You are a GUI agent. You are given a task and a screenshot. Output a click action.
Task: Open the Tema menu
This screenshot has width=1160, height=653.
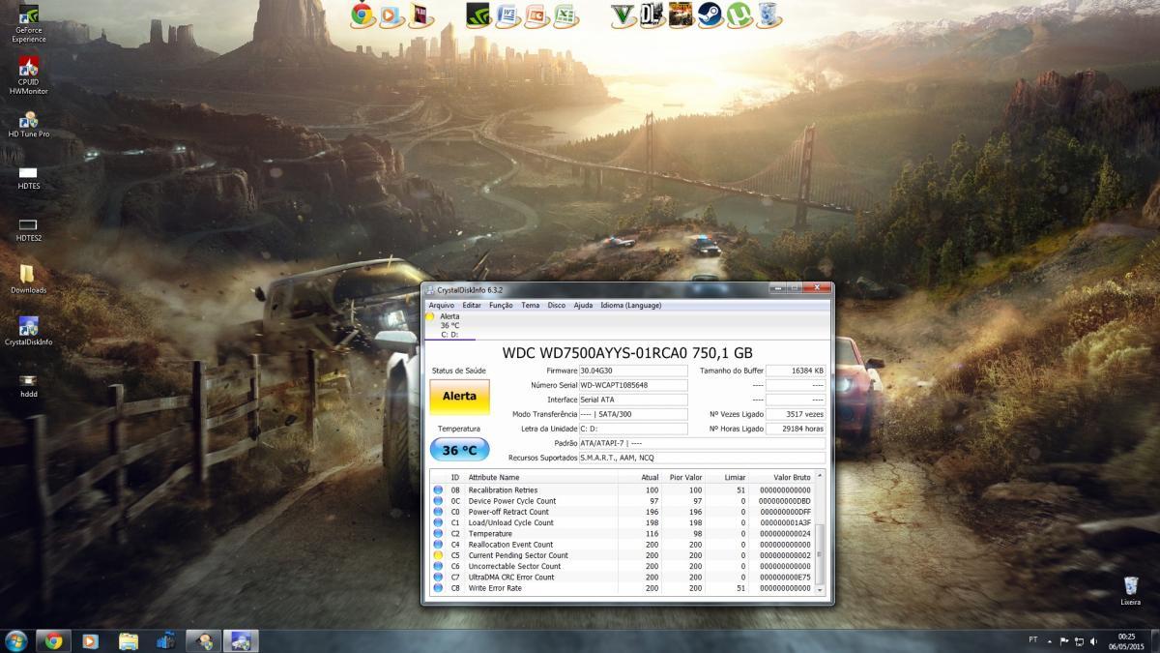coord(531,305)
